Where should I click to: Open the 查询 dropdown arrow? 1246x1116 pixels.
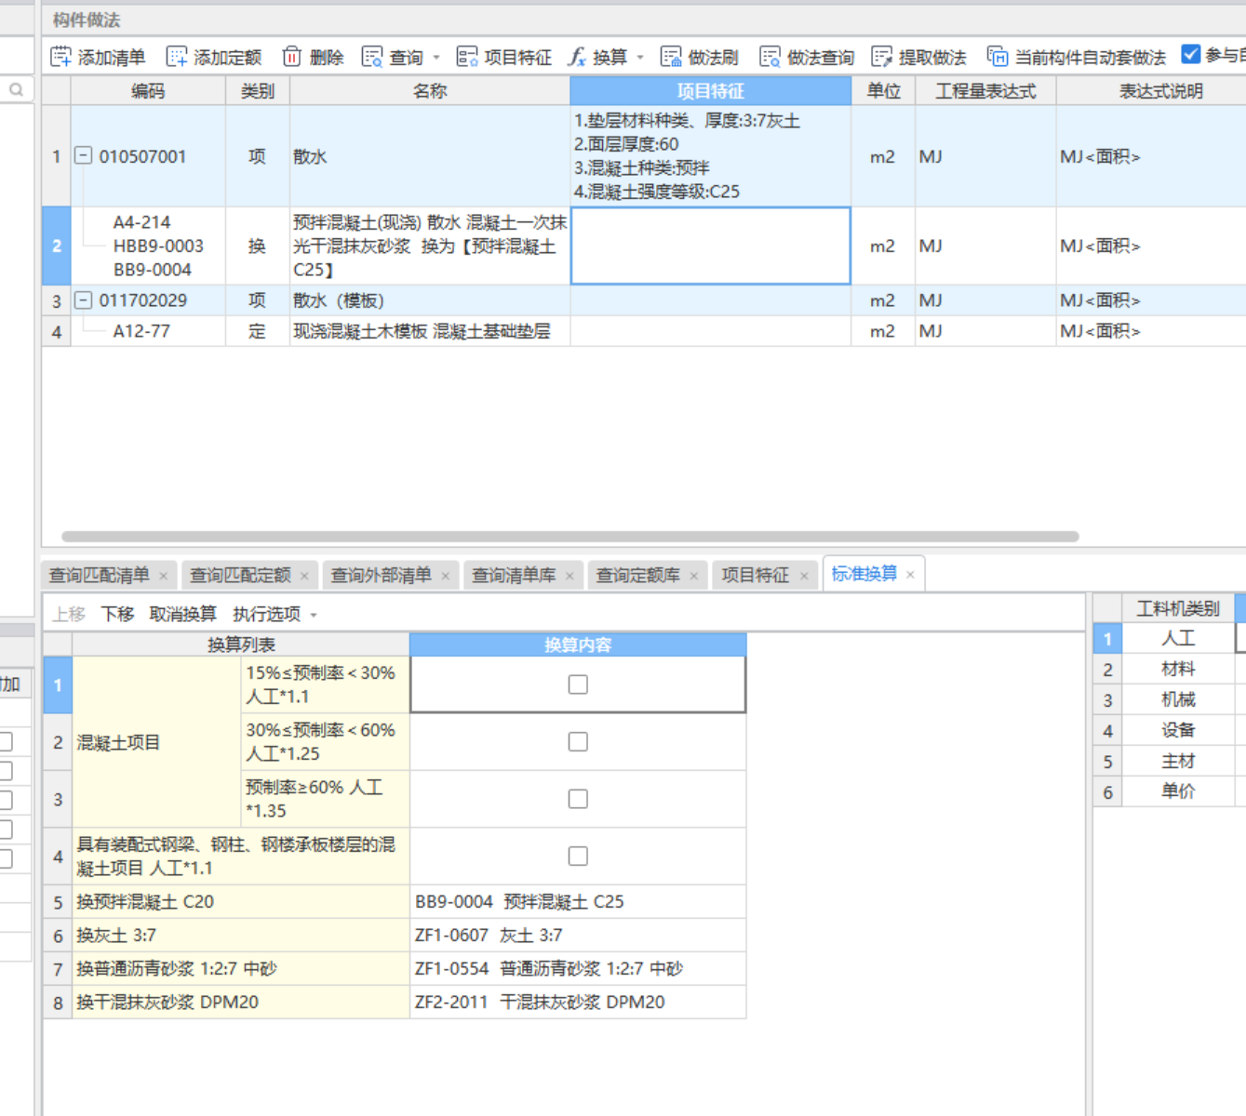[x=436, y=58]
